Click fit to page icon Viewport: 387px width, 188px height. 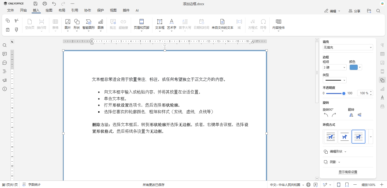339,185
